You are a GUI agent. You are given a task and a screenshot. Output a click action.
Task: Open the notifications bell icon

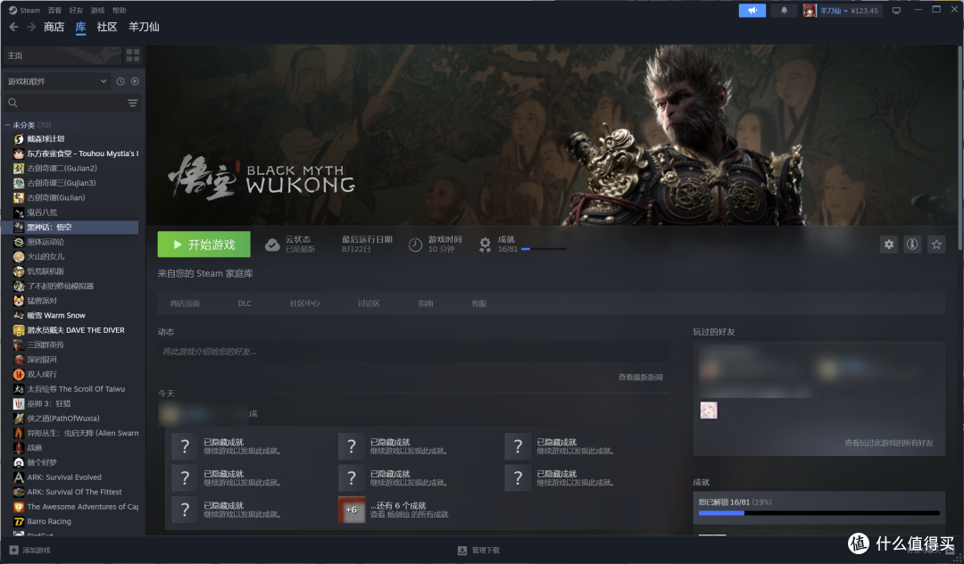tap(784, 11)
